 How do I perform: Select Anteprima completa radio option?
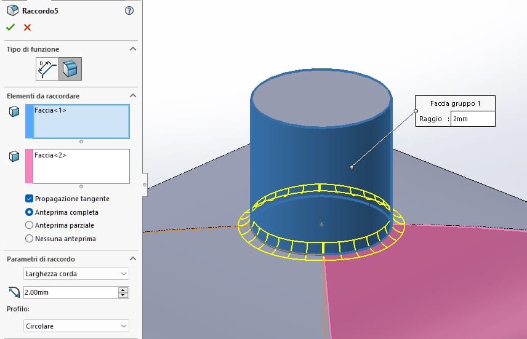[x=29, y=212]
